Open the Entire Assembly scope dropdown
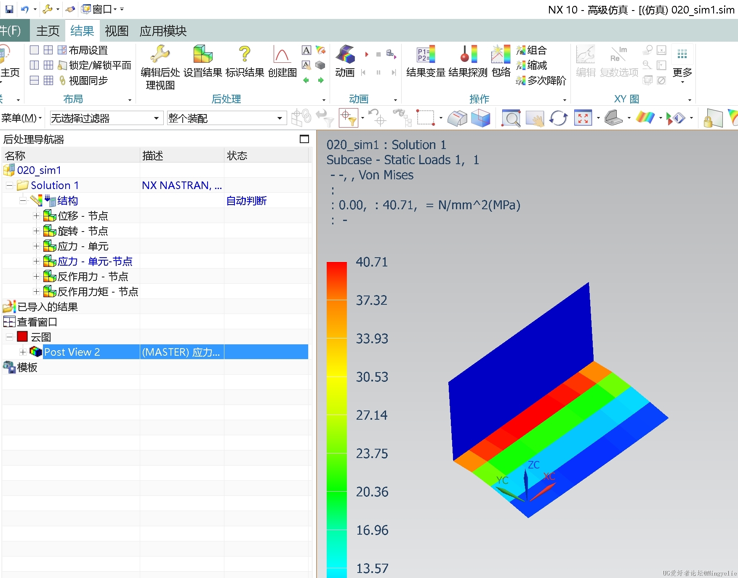 point(280,118)
